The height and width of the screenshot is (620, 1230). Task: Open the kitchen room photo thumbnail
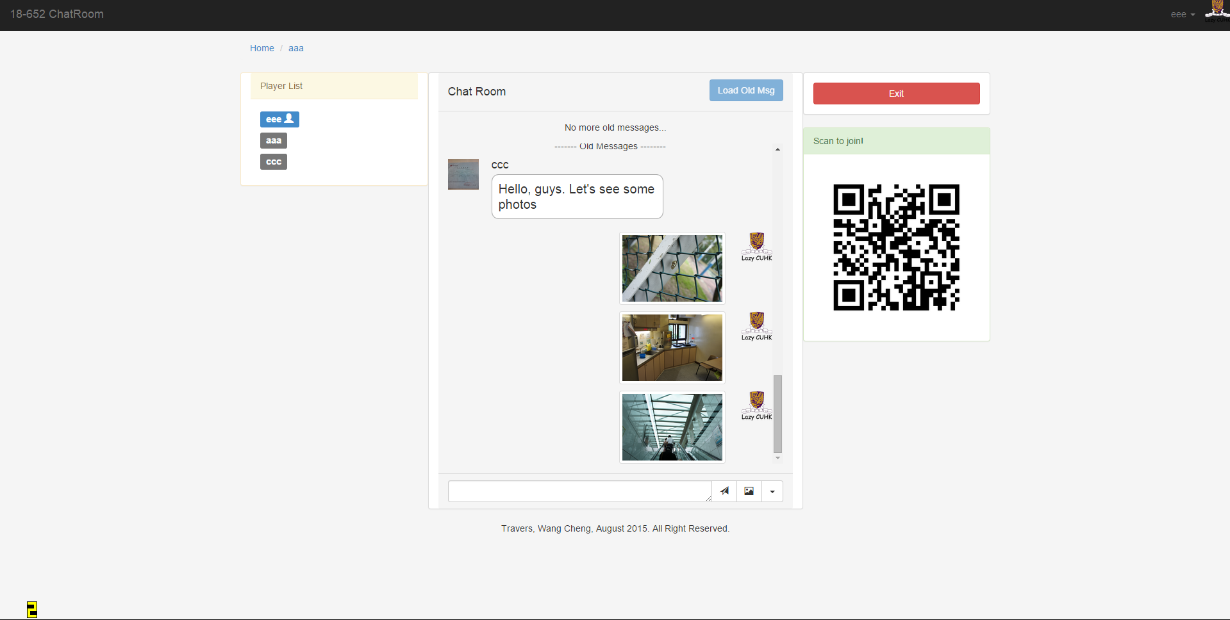pyautogui.click(x=672, y=348)
